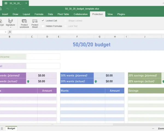Click the undo arrow in title bar
The height and width of the screenshot is (131, 164).
(x=8, y=9)
